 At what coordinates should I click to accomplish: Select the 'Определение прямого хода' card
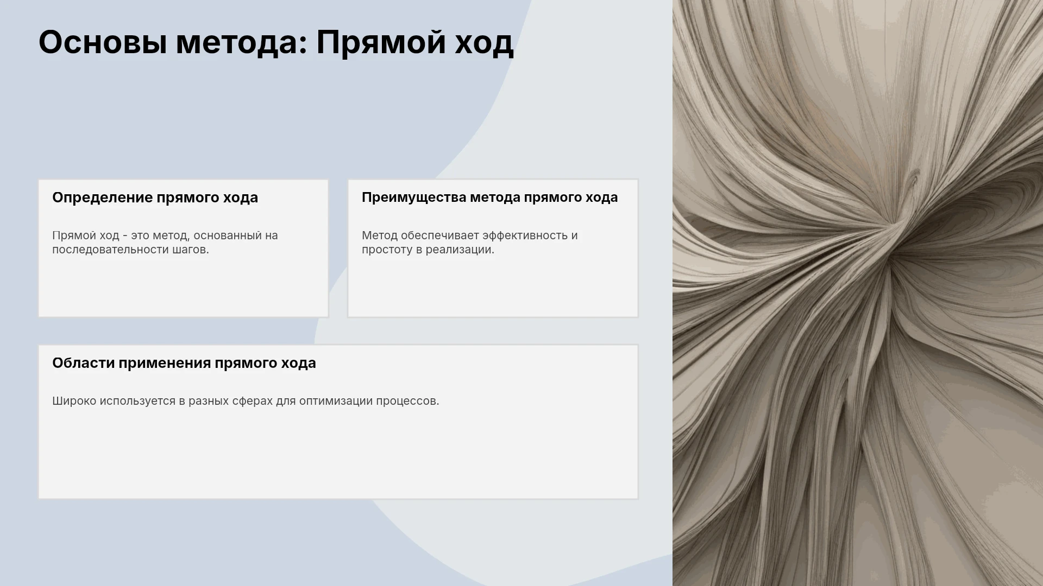click(183, 248)
